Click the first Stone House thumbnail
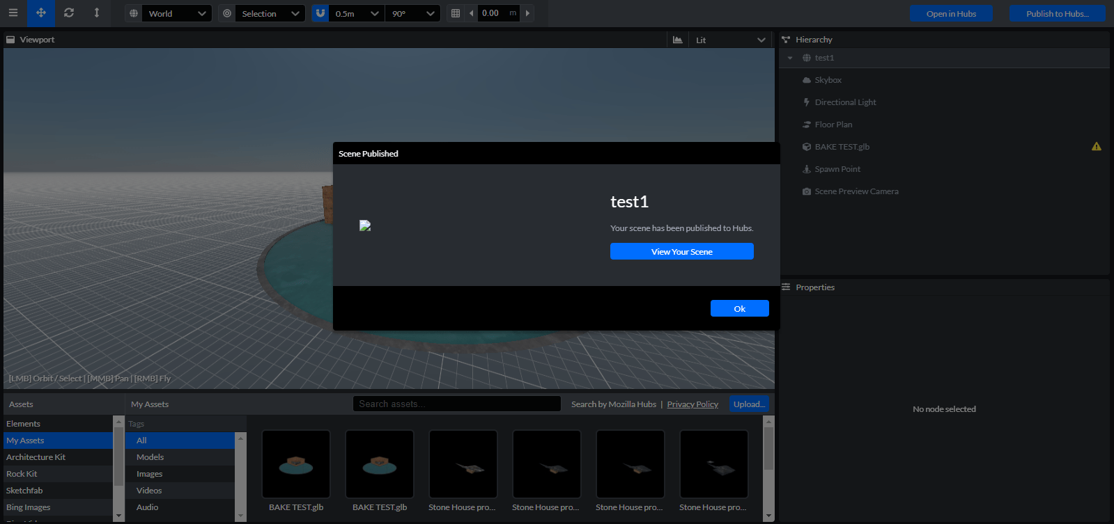This screenshot has width=1114, height=524. (463, 464)
